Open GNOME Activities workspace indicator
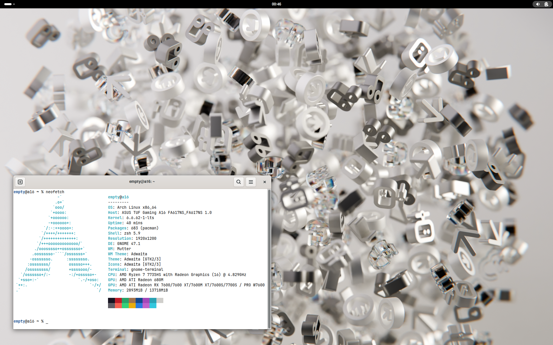 click(10, 4)
